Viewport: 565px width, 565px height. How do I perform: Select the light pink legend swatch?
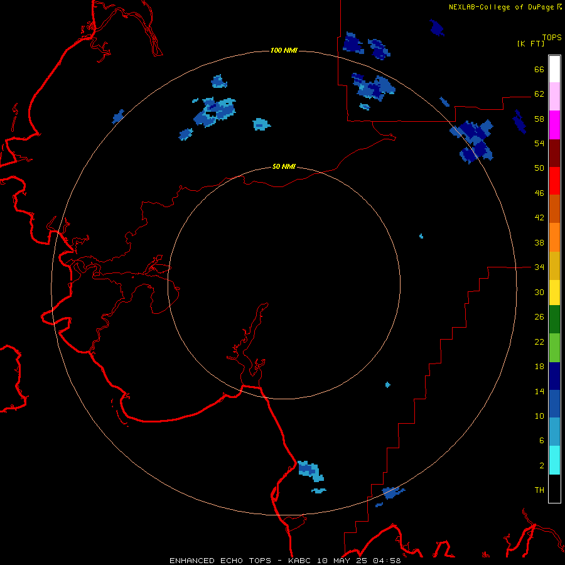tap(554, 96)
